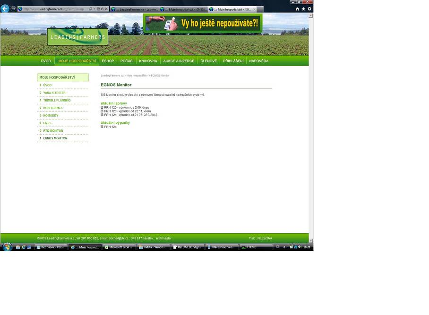Open the Počasí menu item
The height and width of the screenshot is (315, 429).
[127, 61]
